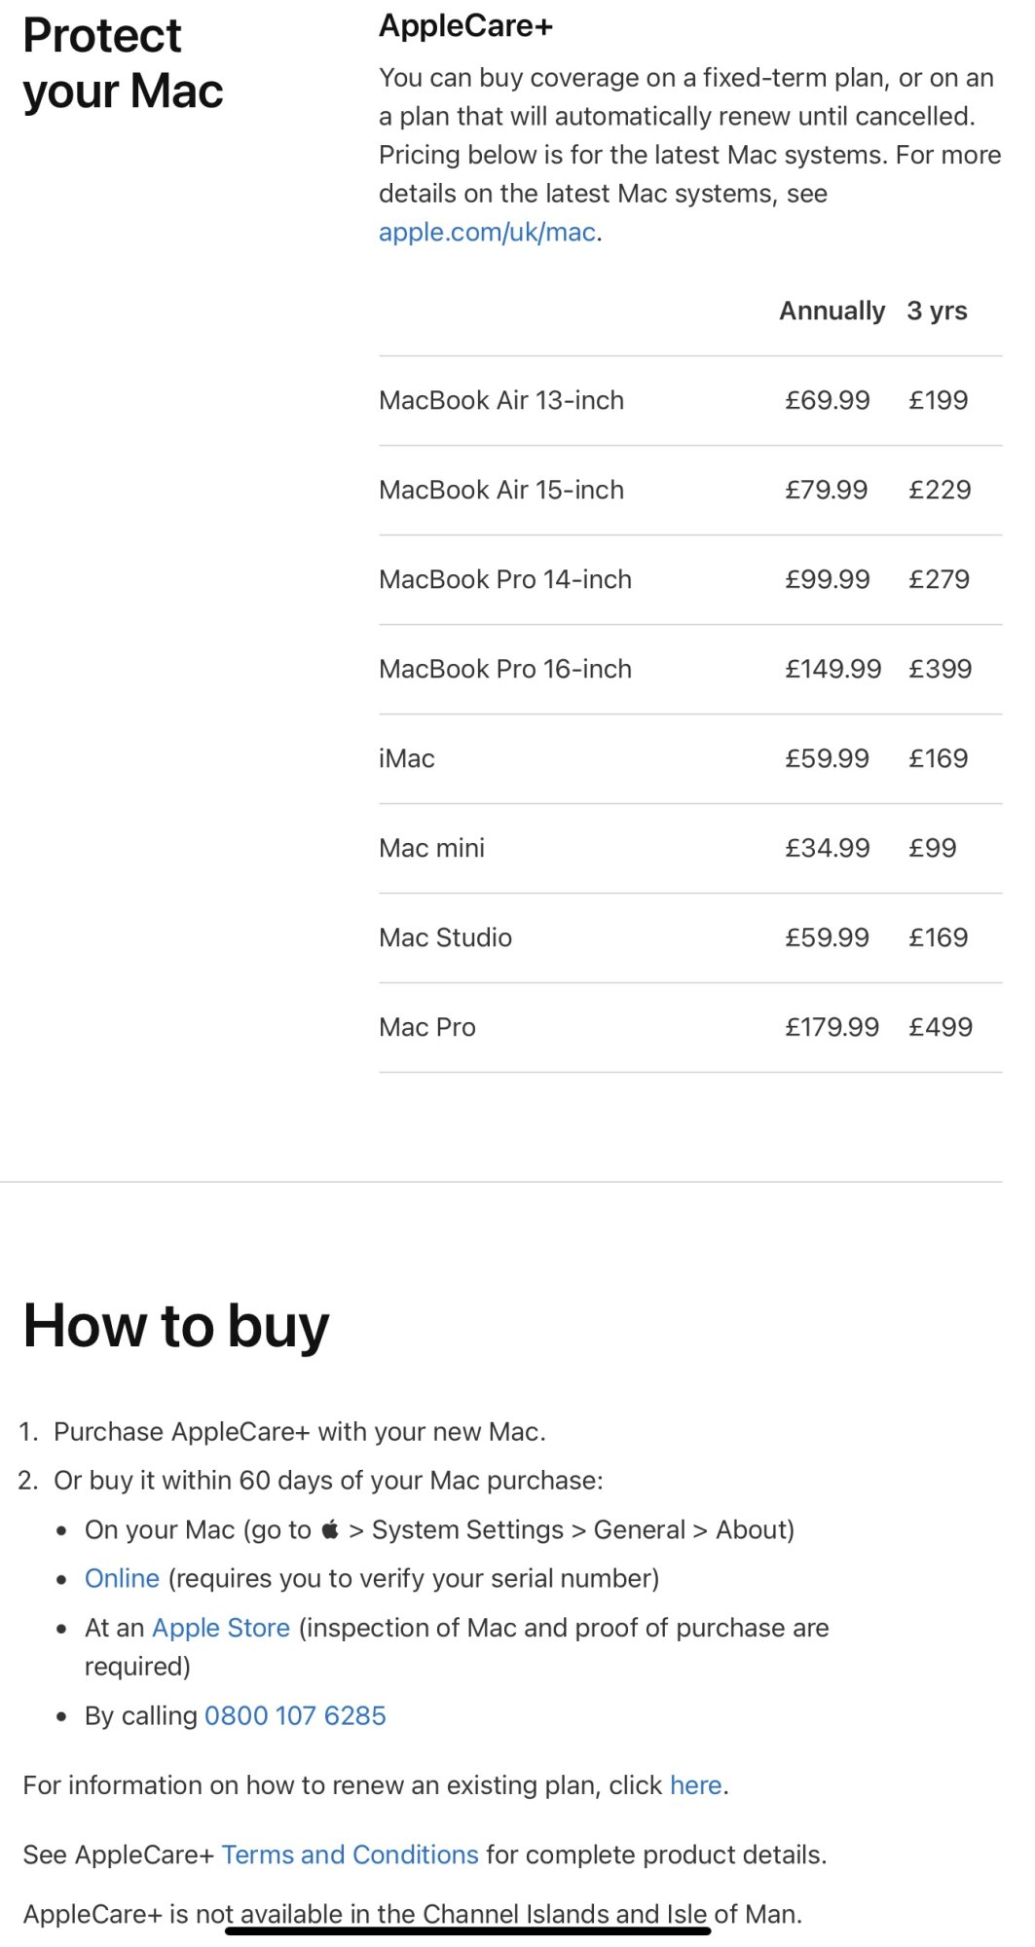Click the iMac row label
Screen dimensions: 1035x1947
pyautogui.click(x=406, y=758)
